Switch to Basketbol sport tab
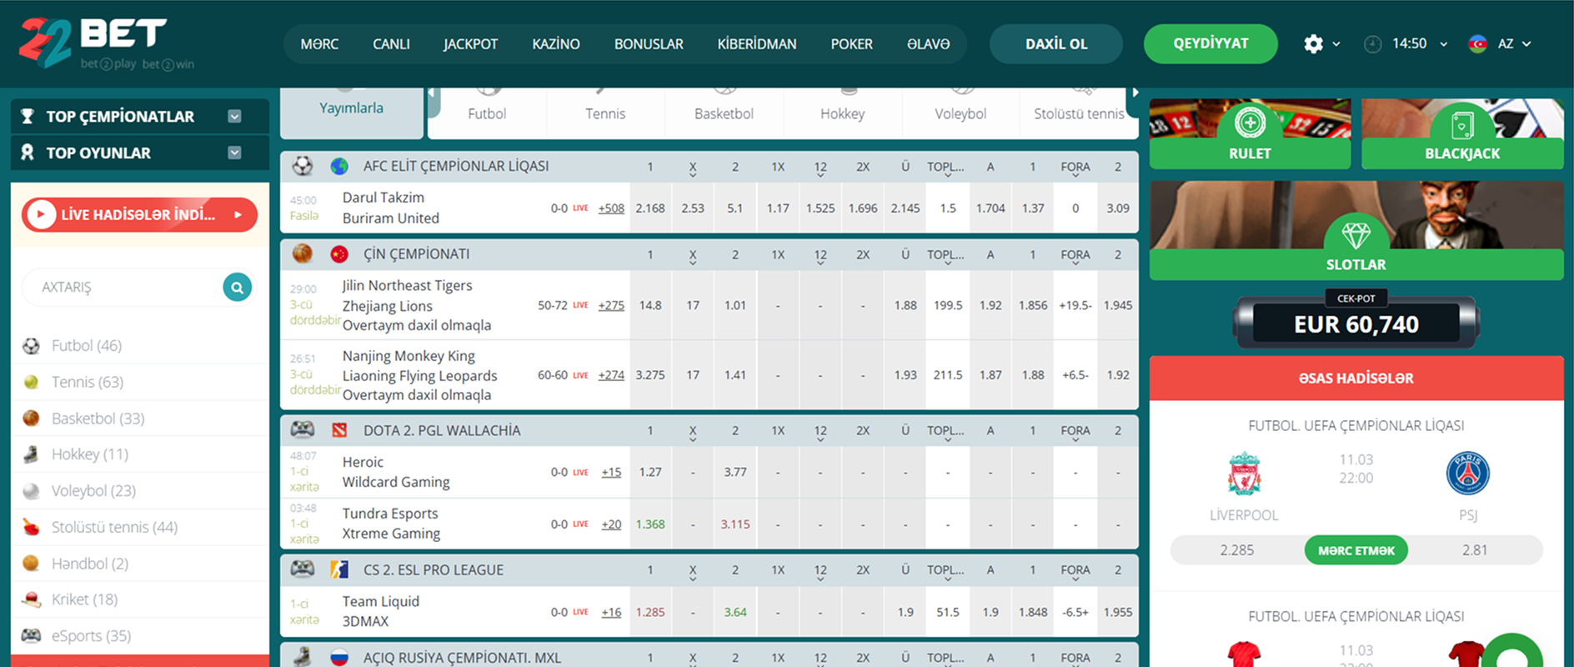The height and width of the screenshot is (667, 1574). 724,113
